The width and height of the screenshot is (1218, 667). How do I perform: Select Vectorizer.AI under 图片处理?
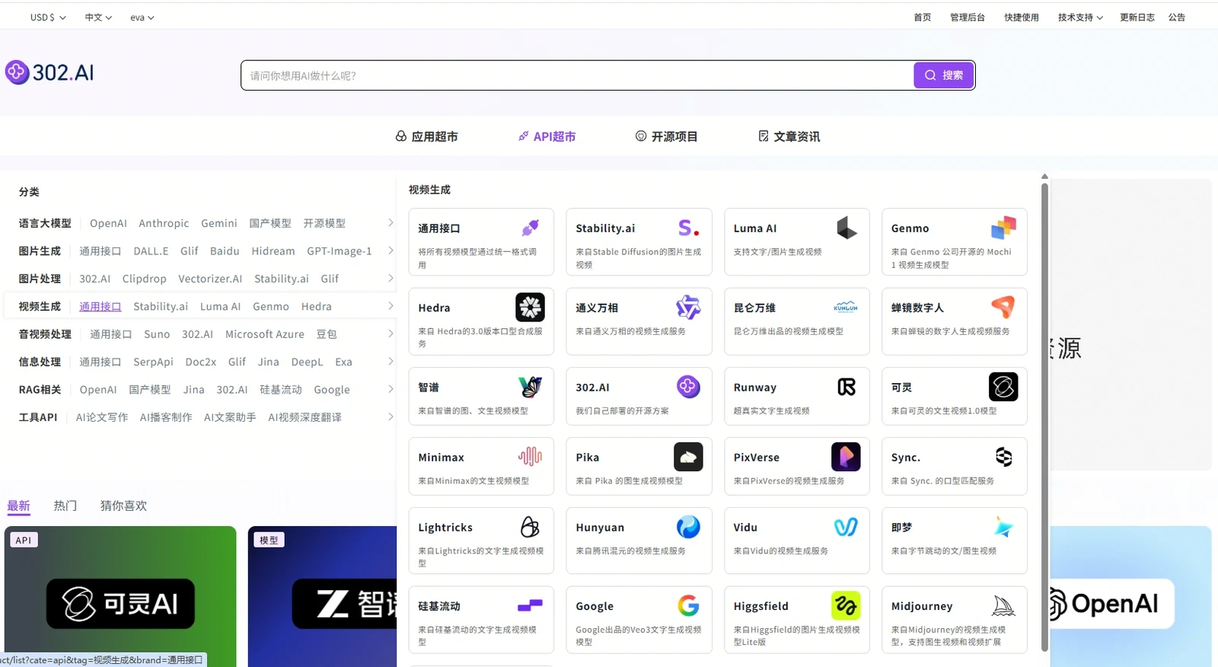pyautogui.click(x=210, y=279)
